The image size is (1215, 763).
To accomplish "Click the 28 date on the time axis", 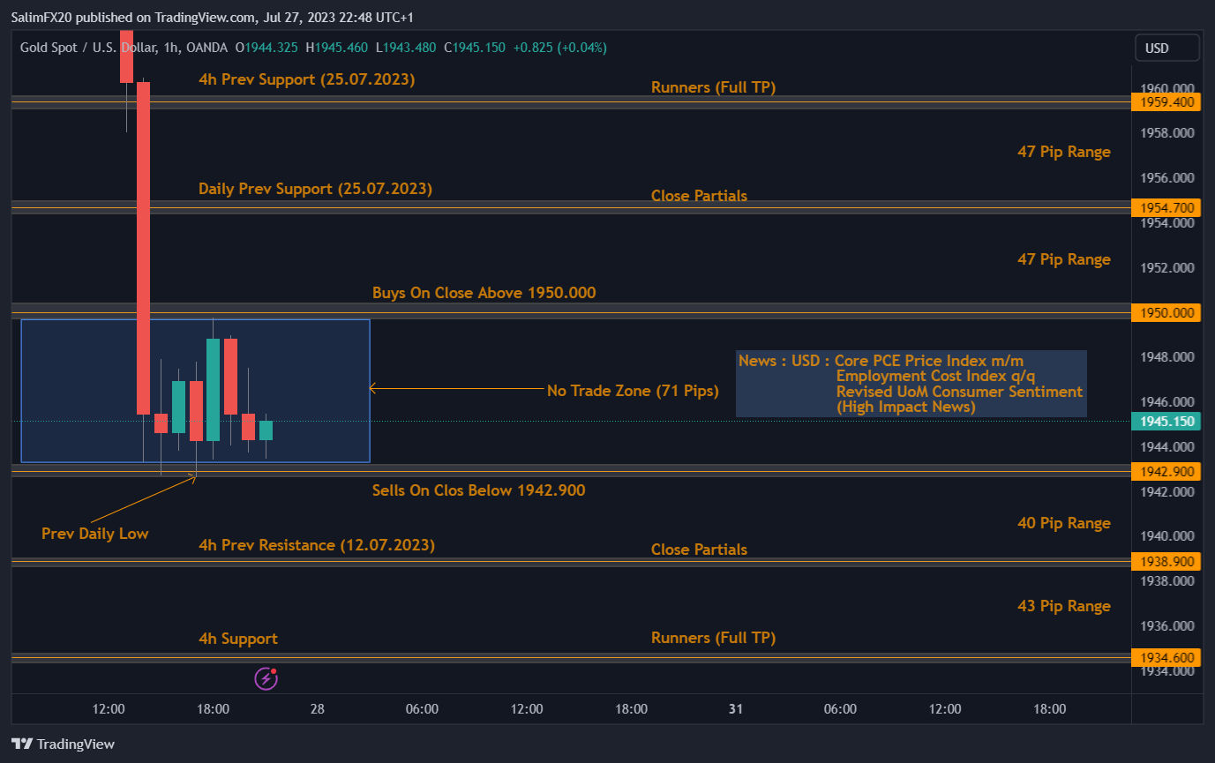I will pos(317,708).
